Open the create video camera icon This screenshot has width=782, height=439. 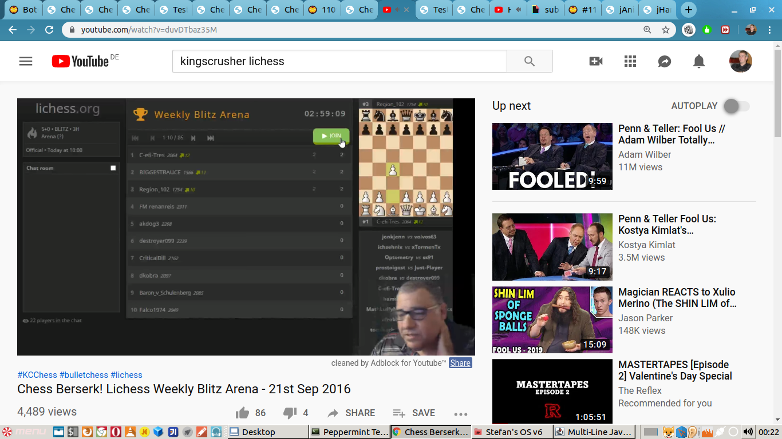(x=596, y=61)
